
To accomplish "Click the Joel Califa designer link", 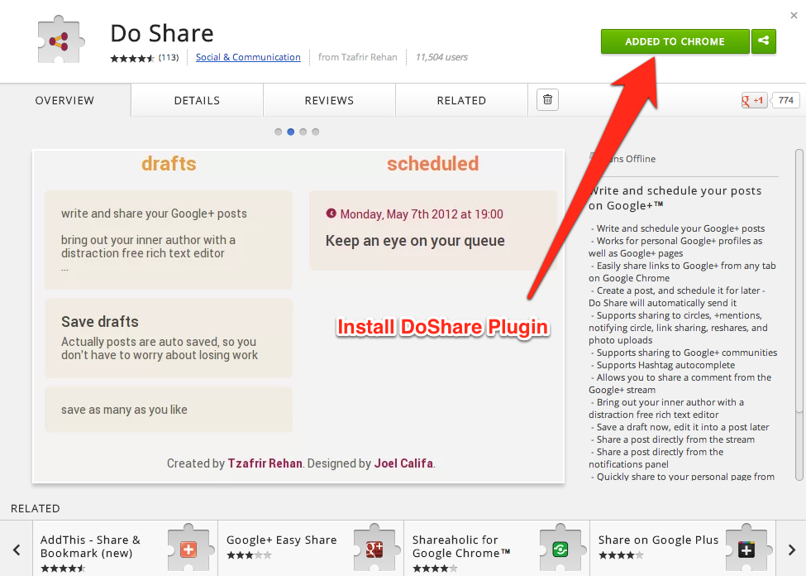I will (403, 463).
